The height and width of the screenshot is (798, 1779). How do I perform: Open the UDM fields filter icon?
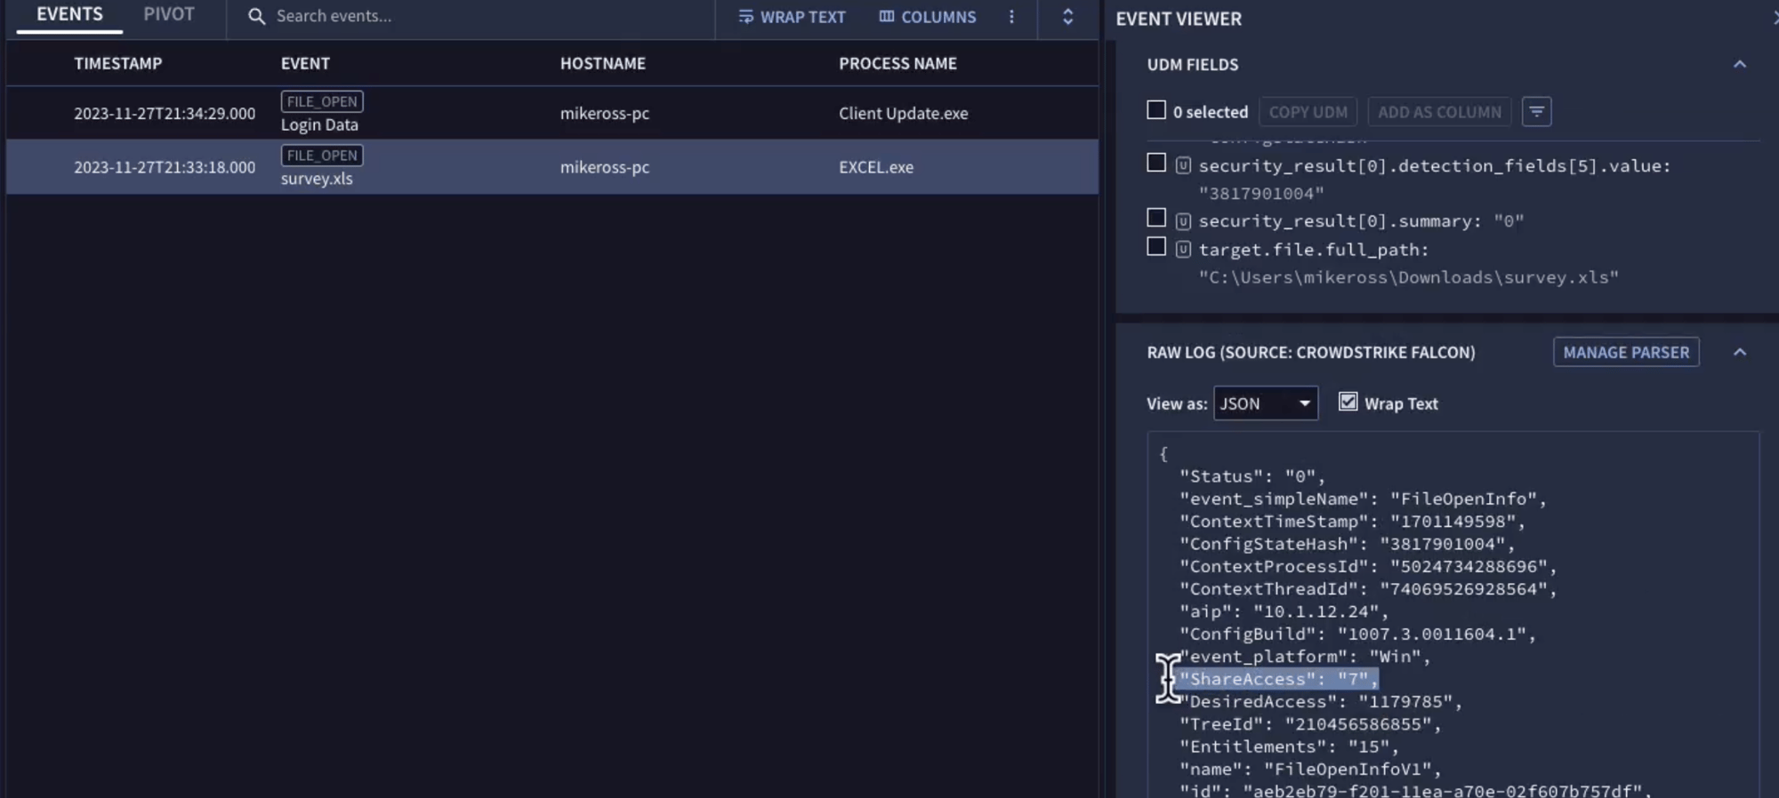point(1536,112)
